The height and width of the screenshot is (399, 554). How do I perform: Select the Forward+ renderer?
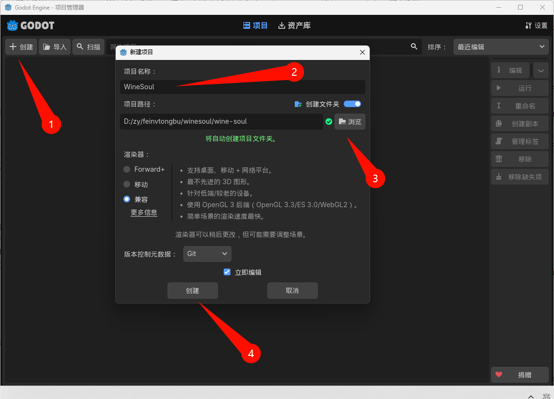point(144,169)
